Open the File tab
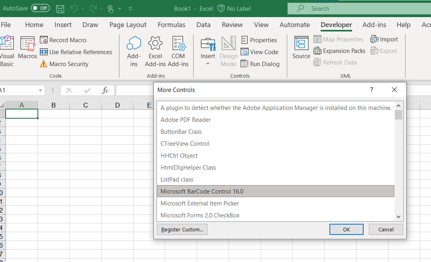This screenshot has width=431, height=262. (x=6, y=25)
